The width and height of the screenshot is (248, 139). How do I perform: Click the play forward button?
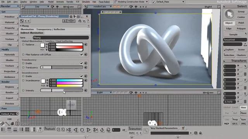click(x=89, y=130)
